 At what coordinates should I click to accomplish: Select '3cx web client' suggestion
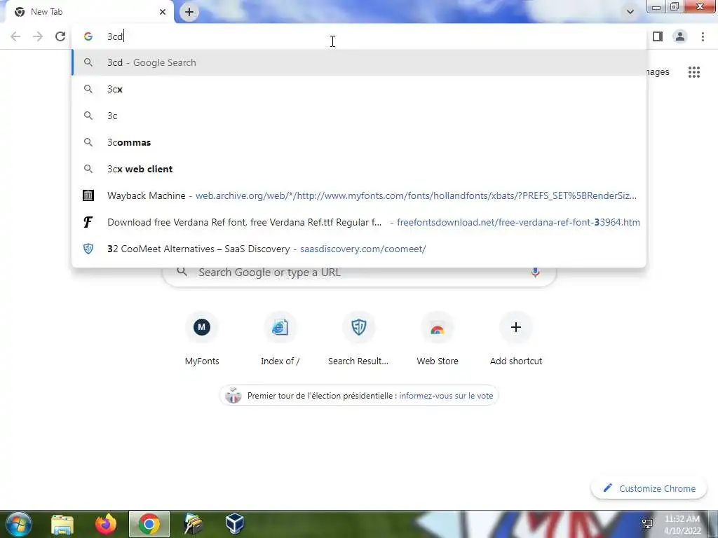click(x=359, y=169)
